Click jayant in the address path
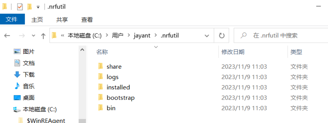328x123 pixels. pos(142,36)
